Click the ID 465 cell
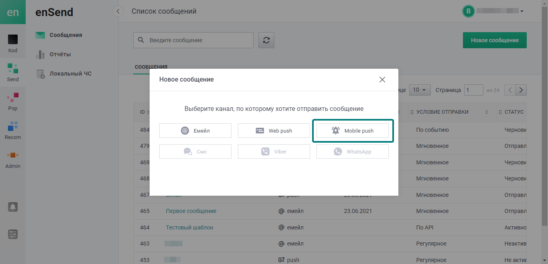The height and width of the screenshot is (264, 548). click(145, 211)
